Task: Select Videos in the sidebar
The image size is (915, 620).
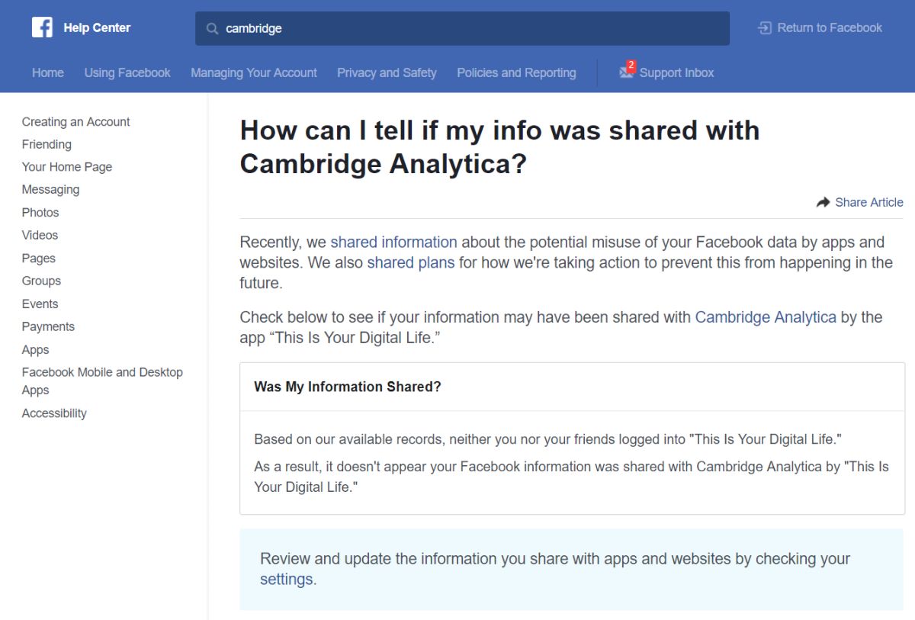Action: pos(40,235)
